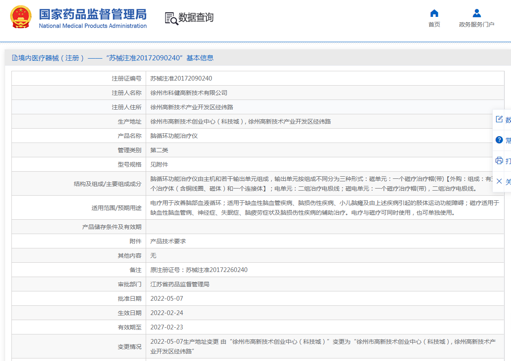Screen dimensions: 511x361
Task: Click the 注册人名称 label cell
Action: tap(79, 93)
